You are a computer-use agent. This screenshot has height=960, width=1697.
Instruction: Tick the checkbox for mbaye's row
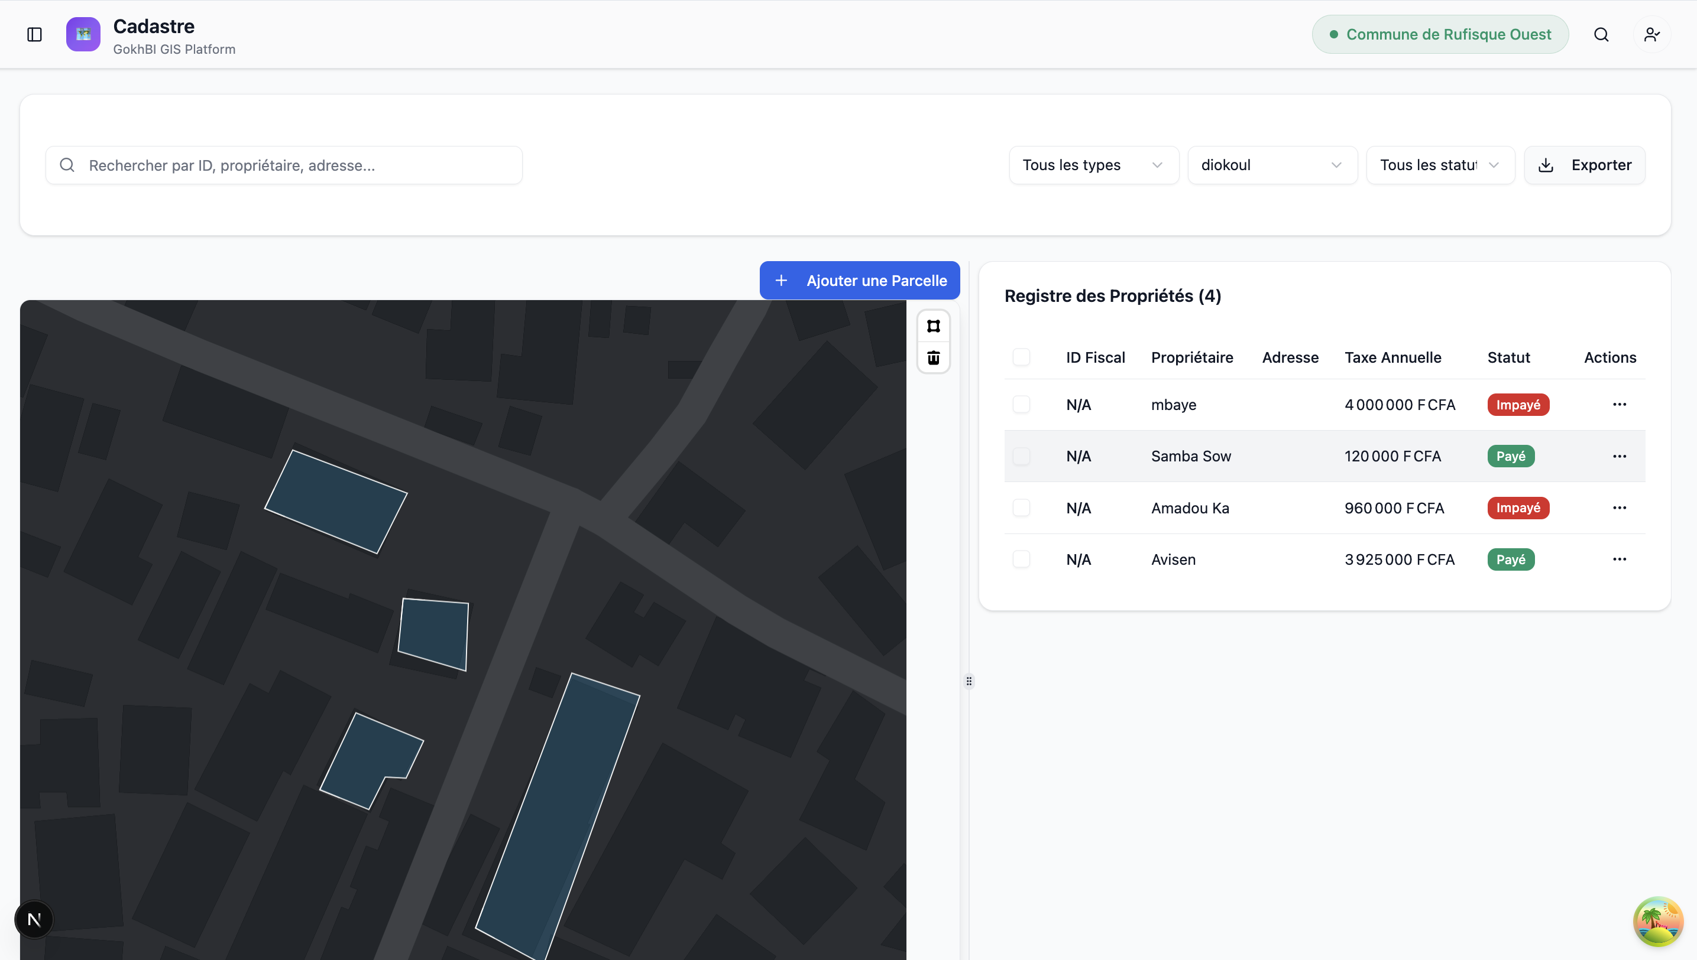coord(1021,404)
